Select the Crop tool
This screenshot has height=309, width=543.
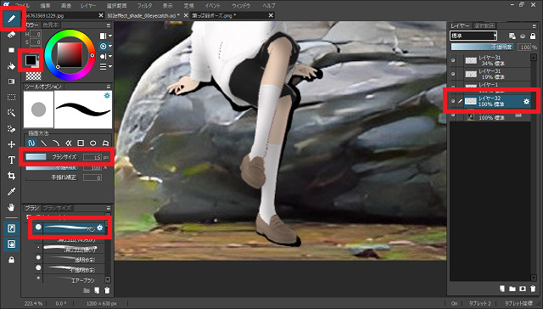[11, 176]
